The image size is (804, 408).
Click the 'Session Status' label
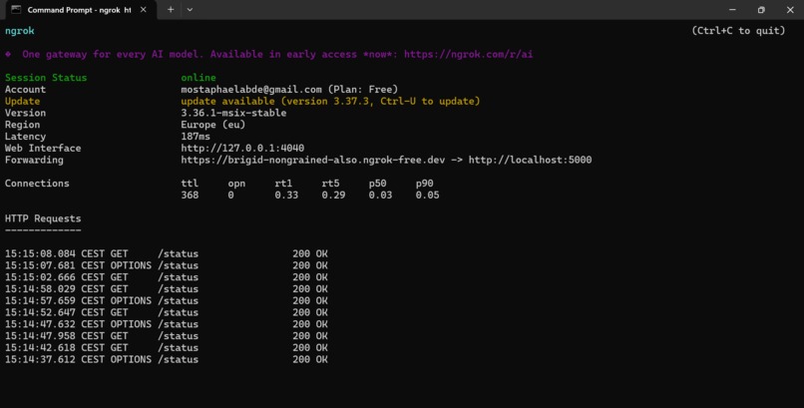coord(46,78)
